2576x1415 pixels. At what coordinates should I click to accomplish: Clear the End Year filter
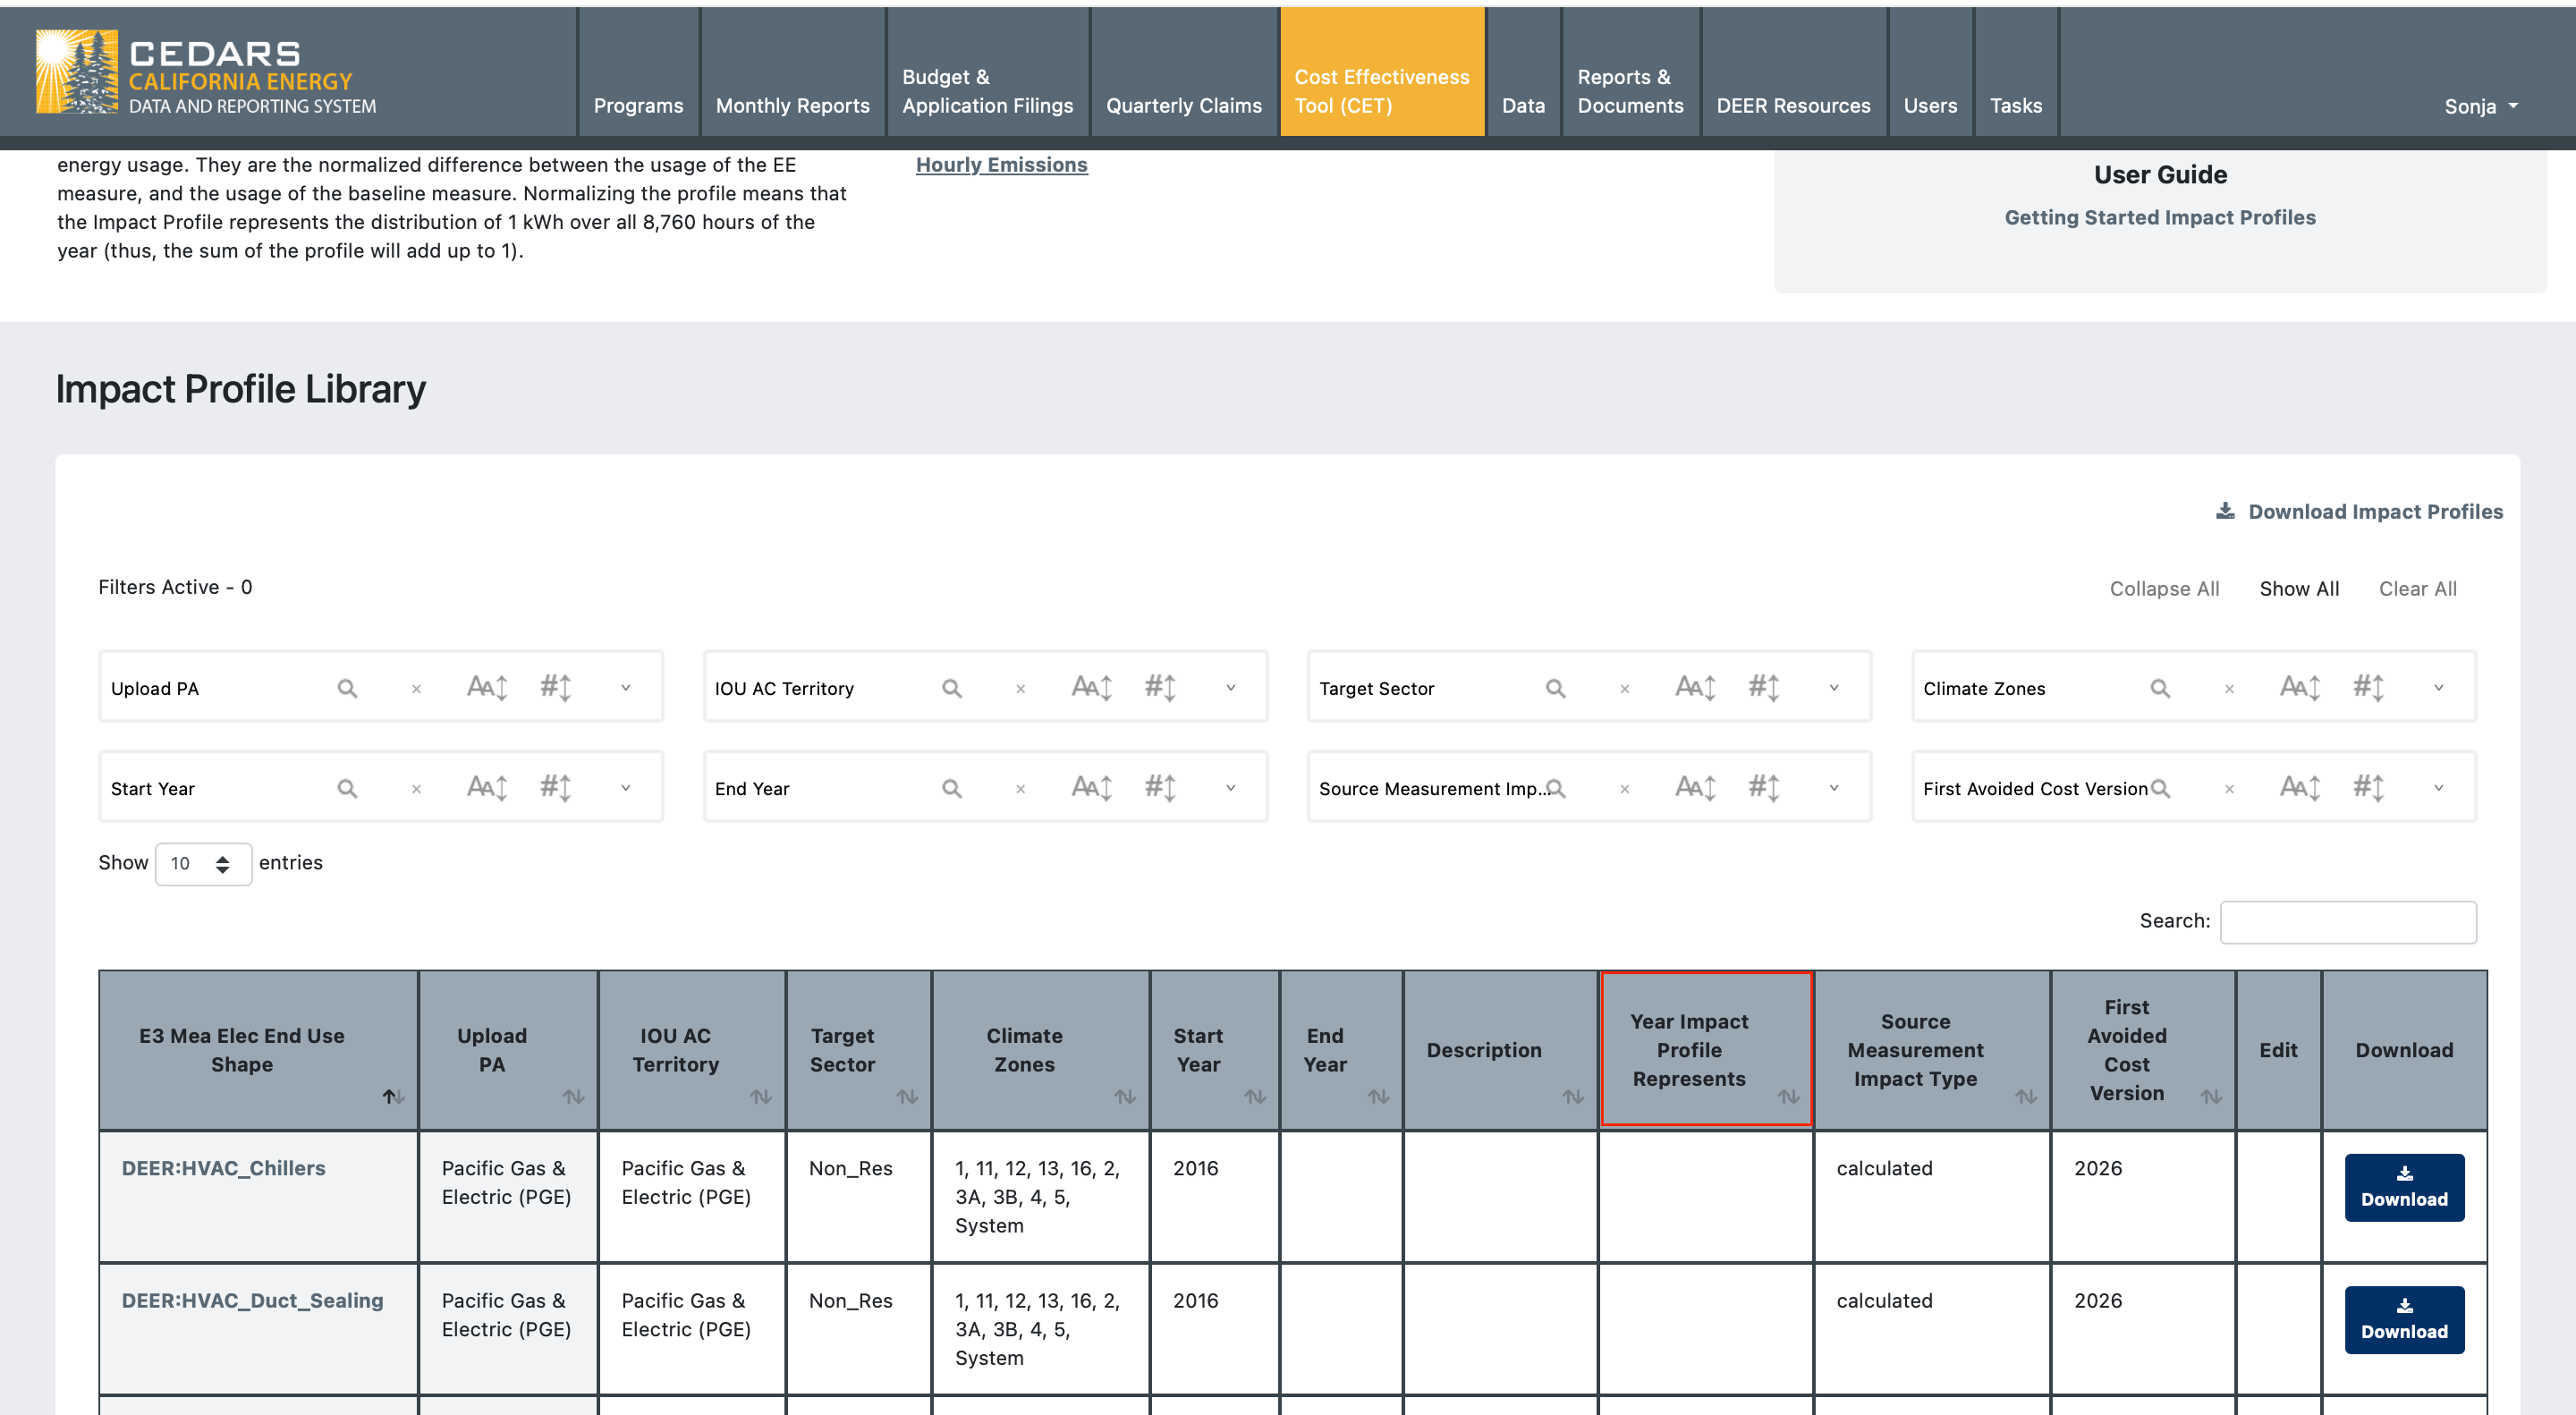[x=1020, y=789]
